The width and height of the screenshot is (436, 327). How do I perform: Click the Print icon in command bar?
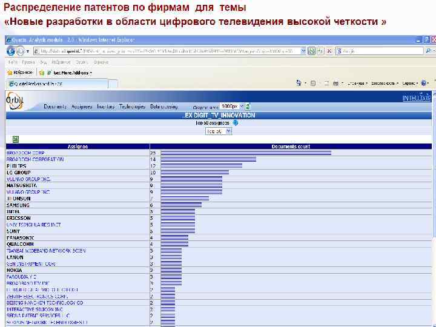tap(336, 84)
